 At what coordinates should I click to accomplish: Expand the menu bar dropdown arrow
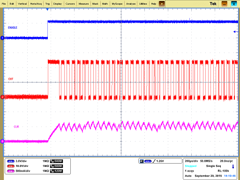[162, 4]
